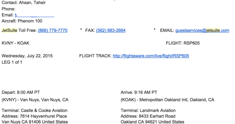
Task: Click the Metropolitan Oakland Intl airport line
Action: (168, 100)
